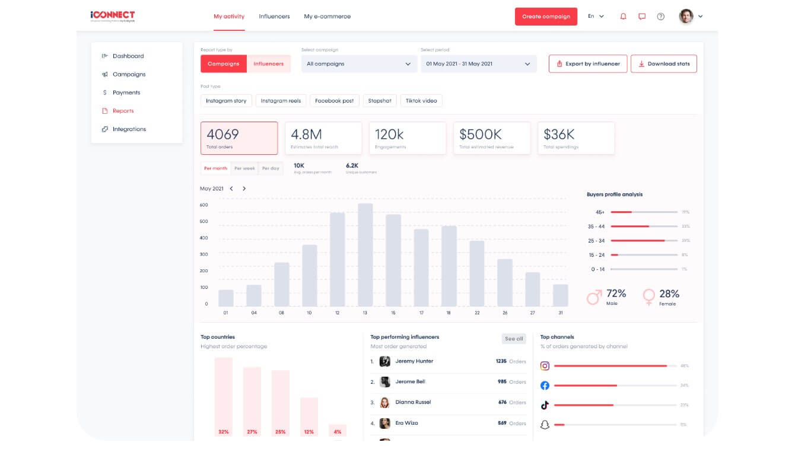This screenshot has height=452, width=795.
Task: Click the TikTok channel icon
Action: 545,405
